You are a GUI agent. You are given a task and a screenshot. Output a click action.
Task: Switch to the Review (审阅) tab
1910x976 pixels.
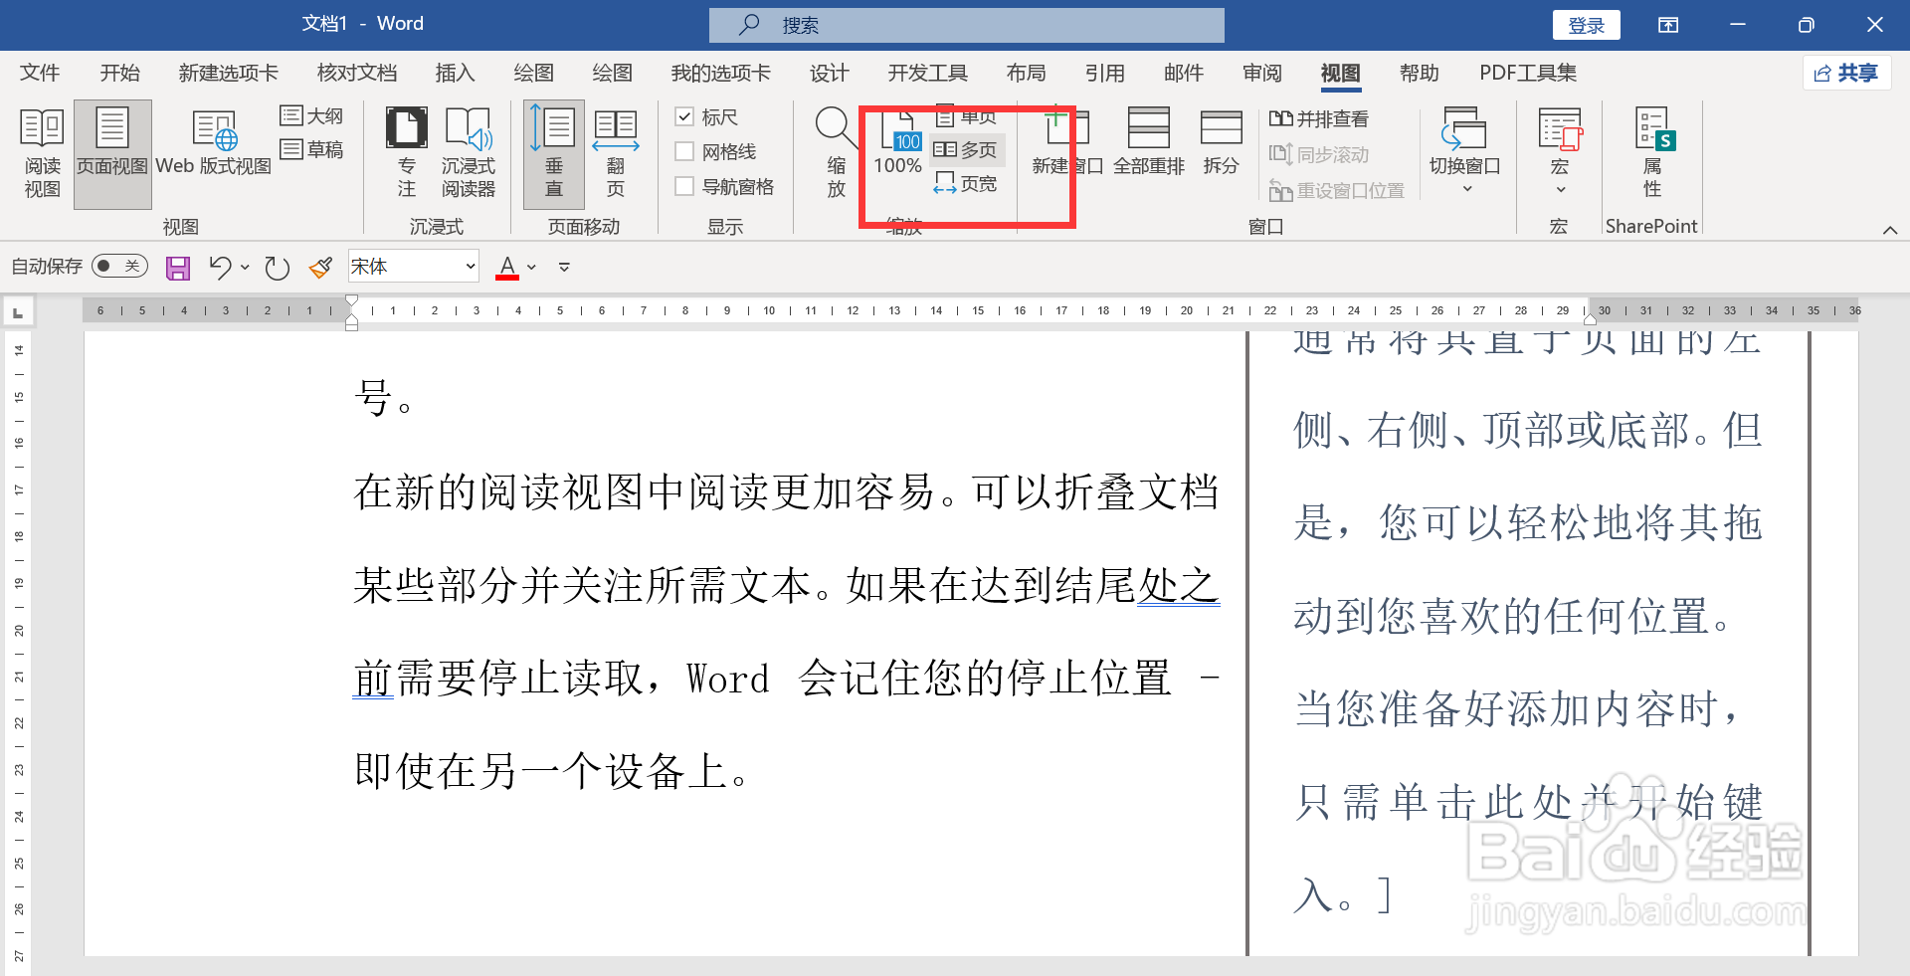click(x=1262, y=73)
